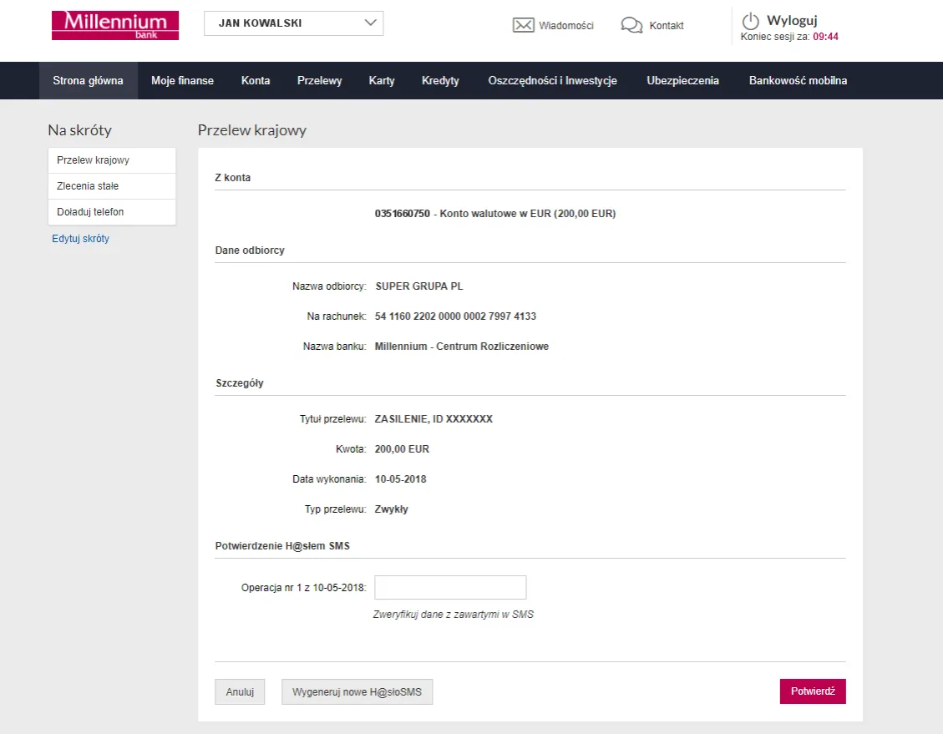Go to Strona główna tab
Image resolution: width=943 pixels, height=734 pixels.
pyautogui.click(x=88, y=81)
